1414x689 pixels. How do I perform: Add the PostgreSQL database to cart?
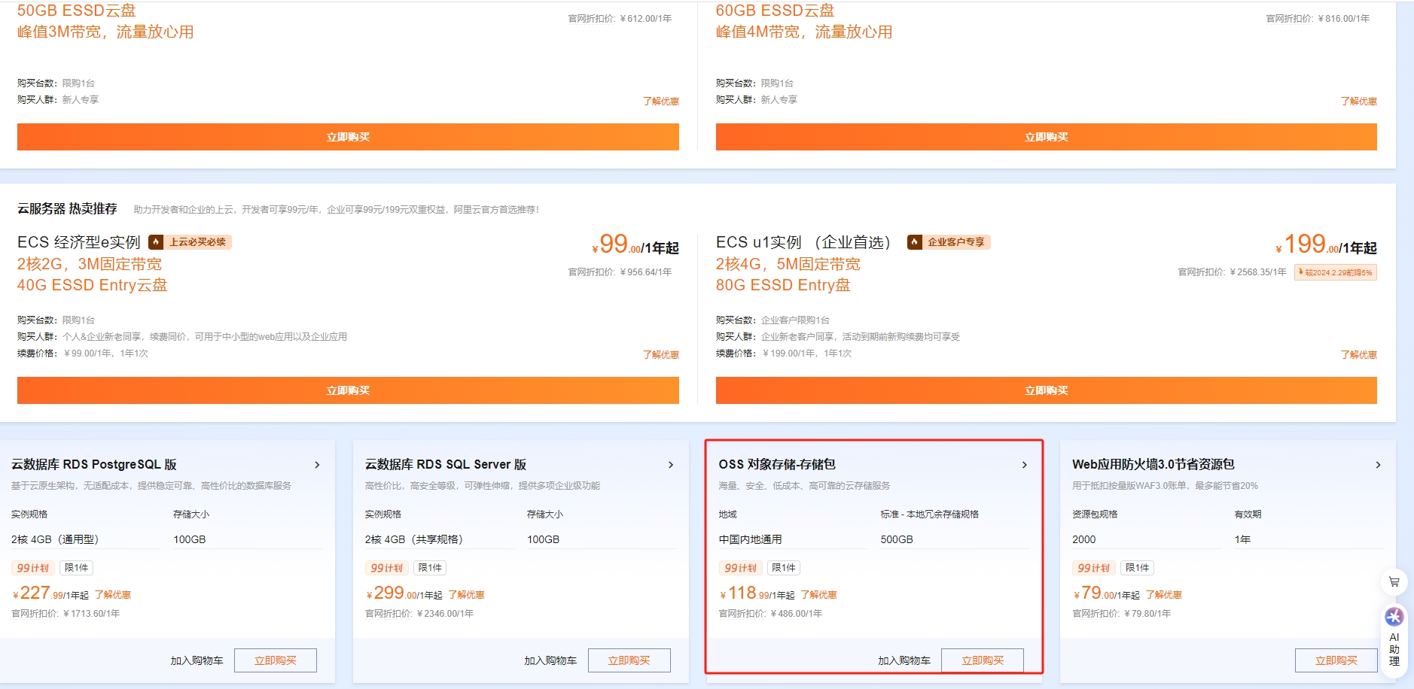[x=197, y=660]
